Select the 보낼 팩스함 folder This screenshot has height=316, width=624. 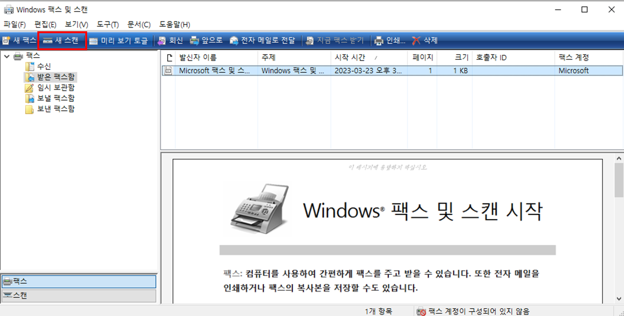(56, 98)
